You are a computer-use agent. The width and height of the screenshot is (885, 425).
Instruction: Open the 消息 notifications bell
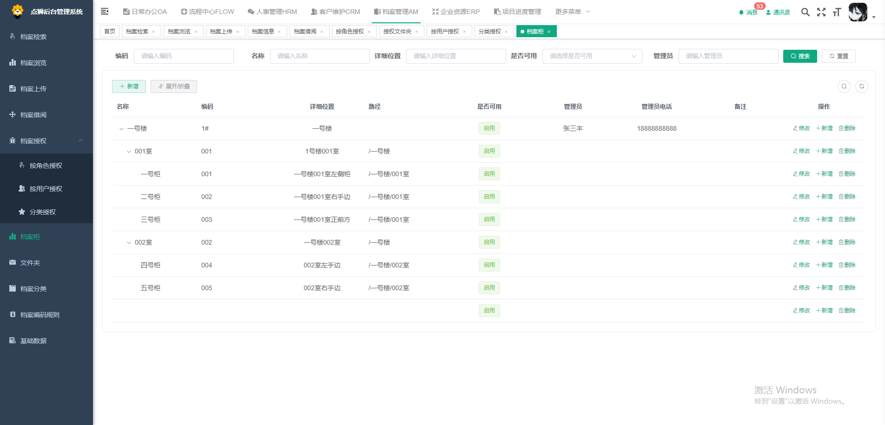coord(748,12)
